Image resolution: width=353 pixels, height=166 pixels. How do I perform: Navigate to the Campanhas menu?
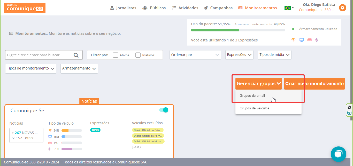click(218, 8)
